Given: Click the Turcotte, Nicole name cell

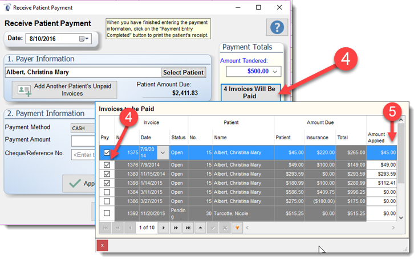Looking at the screenshot, I should [244, 213].
